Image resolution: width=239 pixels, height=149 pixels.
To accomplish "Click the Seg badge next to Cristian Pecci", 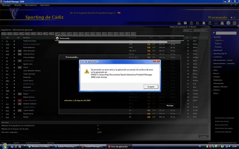I will [x=20, y=54].
